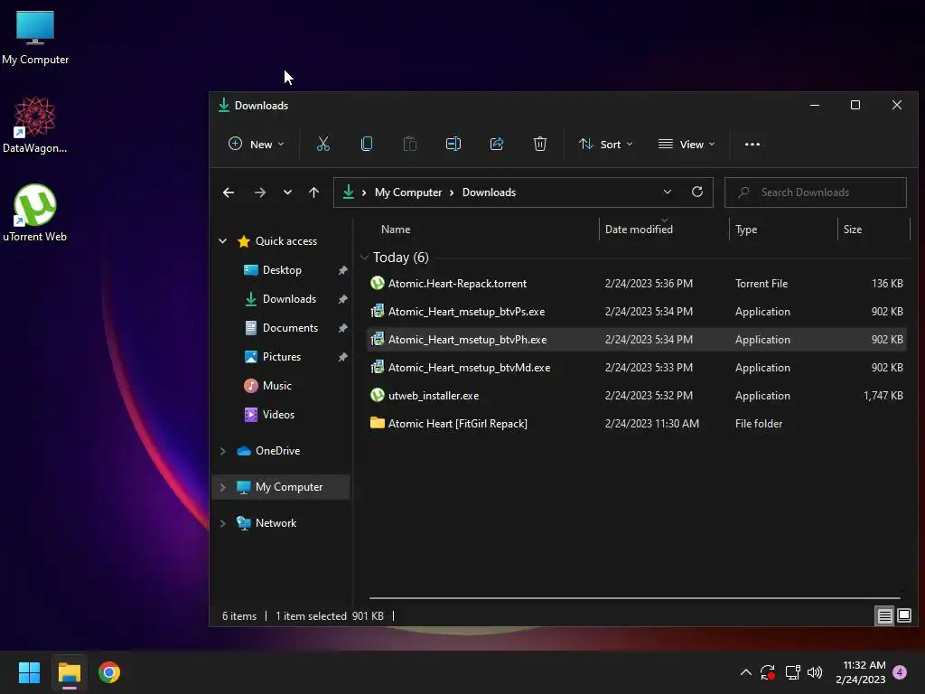925x694 pixels.
Task: Unpin Desktop using its pin icon
Action: pyautogui.click(x=342, y=270)
